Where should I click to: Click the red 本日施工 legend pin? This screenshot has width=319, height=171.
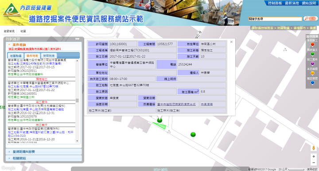tap(312, 44)
